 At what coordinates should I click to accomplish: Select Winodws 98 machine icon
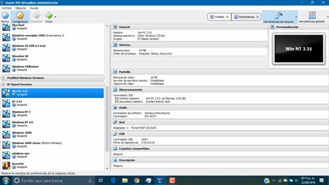[6, 58]
